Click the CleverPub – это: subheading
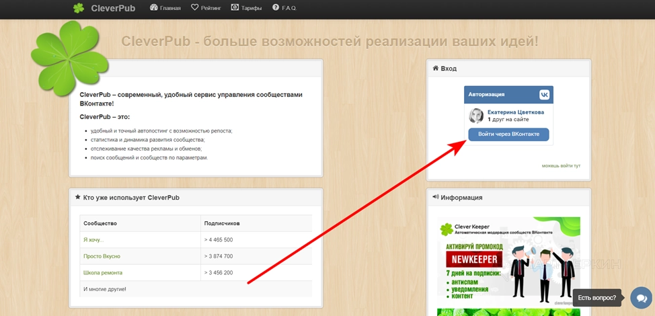 105,117
